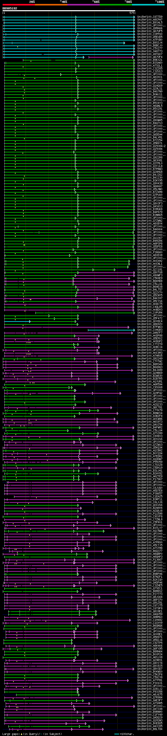Image resolution: width=167 pixels, height=736 pixels.
Task: Select hit label UniRef100_B5X291
Action: click(150, 109)
